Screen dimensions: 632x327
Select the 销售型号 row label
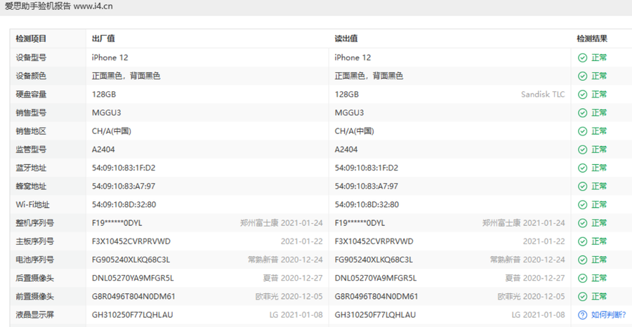point(31,113)
